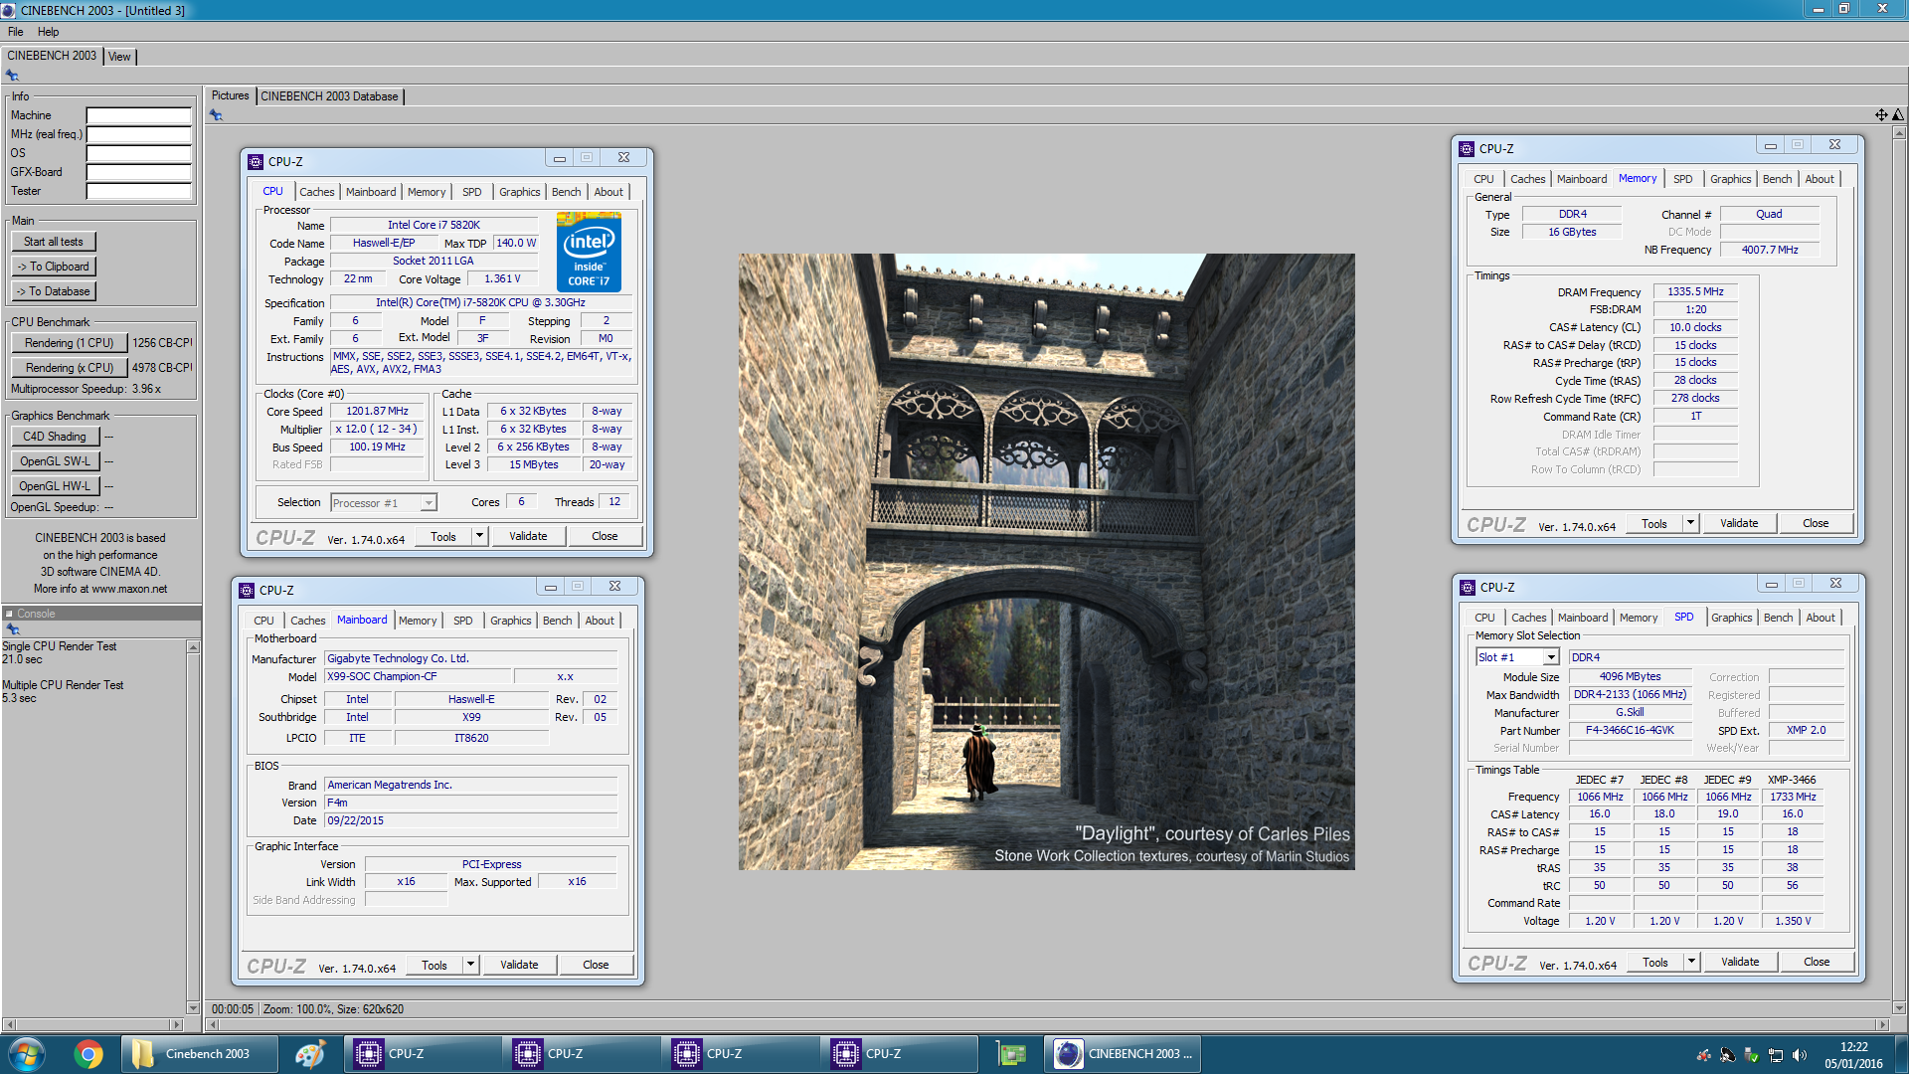Click CINEBENCH app icon in title bar

point(9,10)
